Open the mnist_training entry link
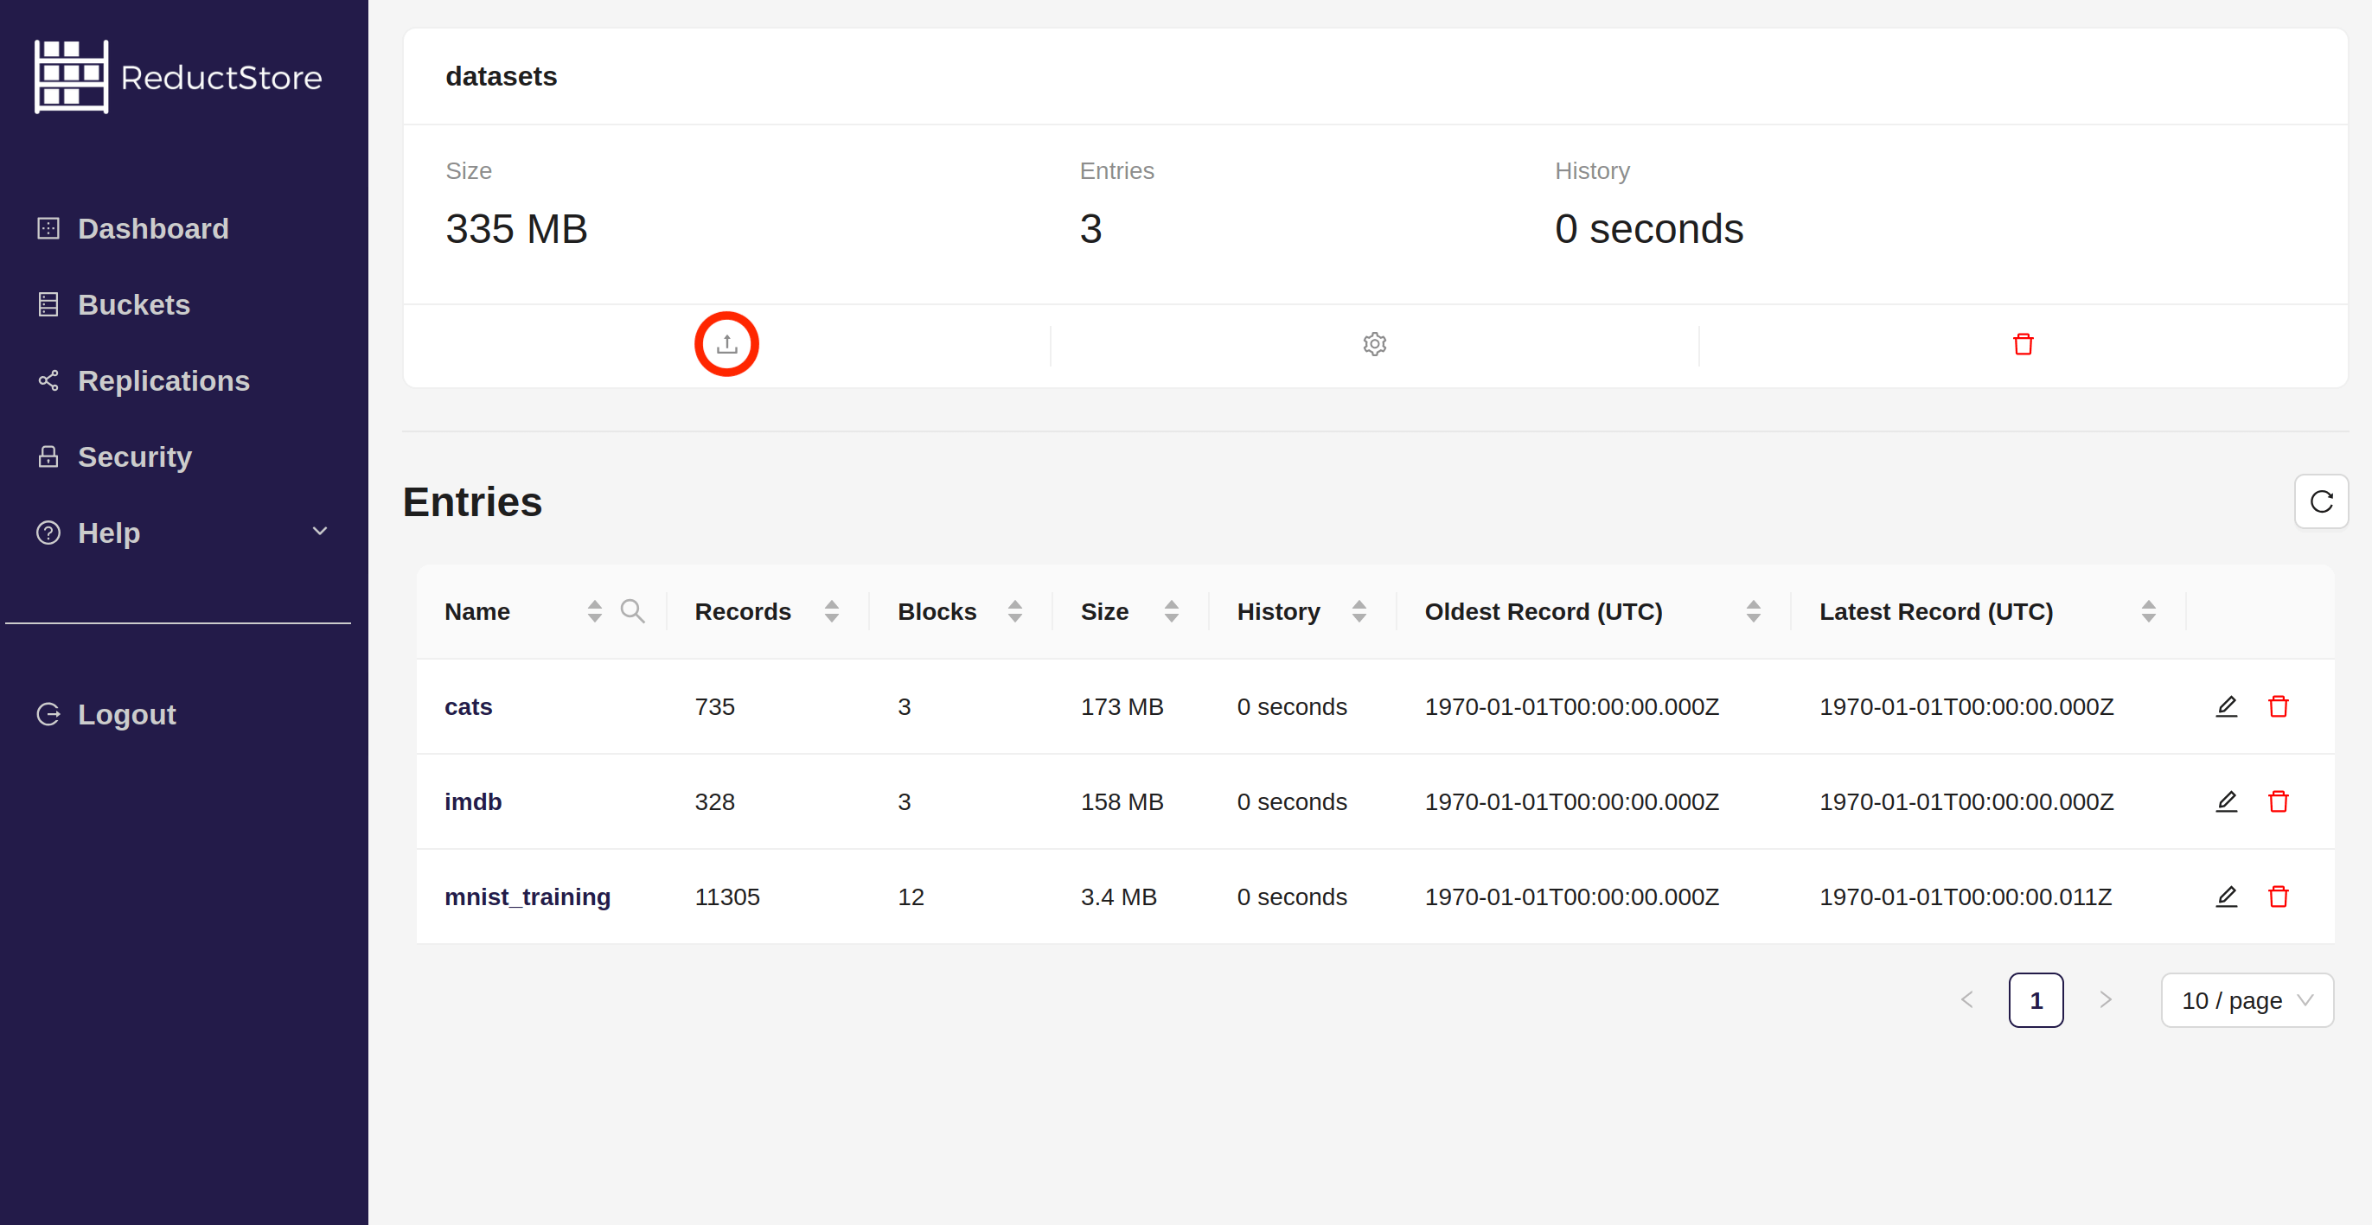Image resolution: width=2372 pixels, height=1225 pixels. (x=527, y=896)
